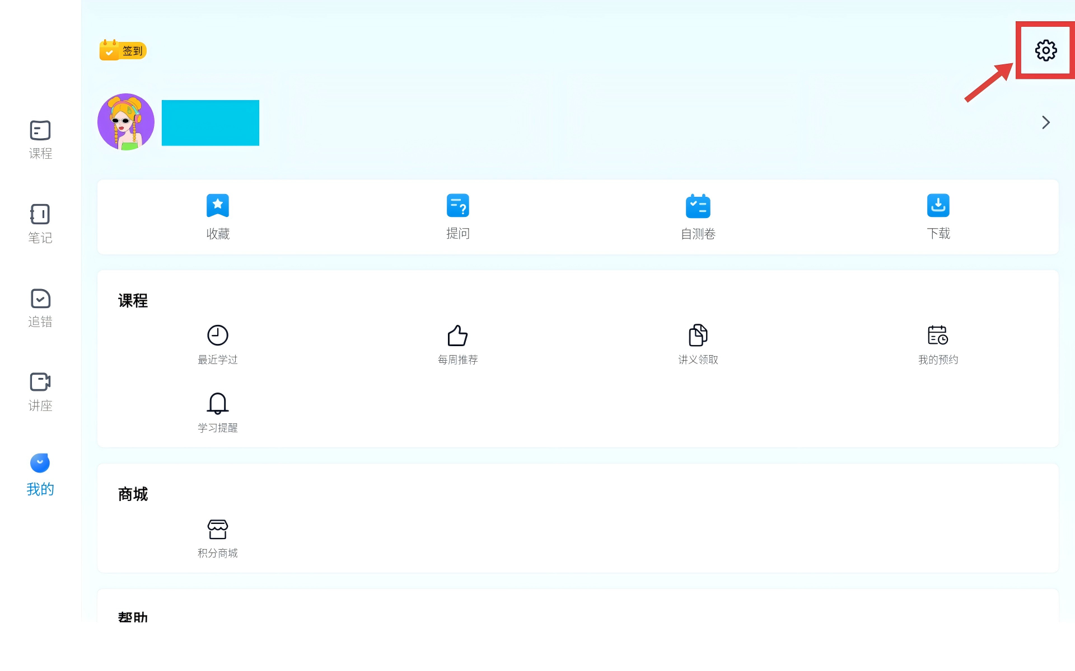Click the 提问 text label
The image size is (1075, 671).
[458, 233]
